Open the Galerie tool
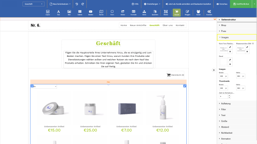Image resolution: width=257 pixels, height=144 pixels. [x=80, y=12]
